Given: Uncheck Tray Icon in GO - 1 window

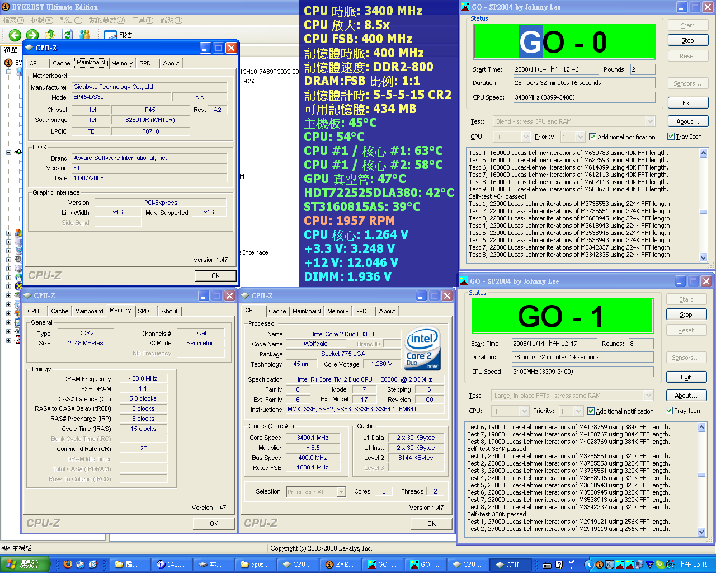Looking at the screenshot, I should pyautogui.click(x=670, y=411).
